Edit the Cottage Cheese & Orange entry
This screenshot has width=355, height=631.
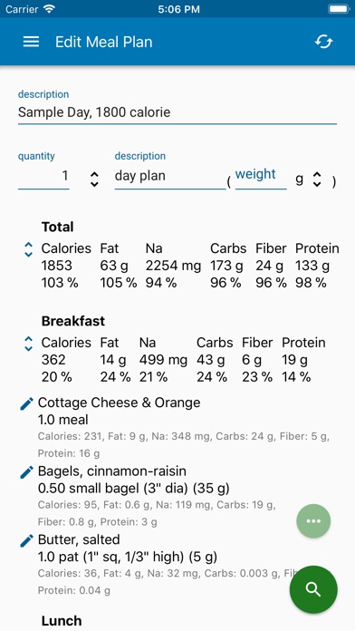[x=26, y=403]
